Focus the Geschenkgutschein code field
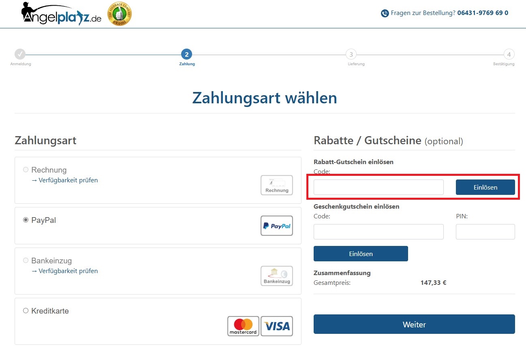526x346 pixels. click(378, 232)
